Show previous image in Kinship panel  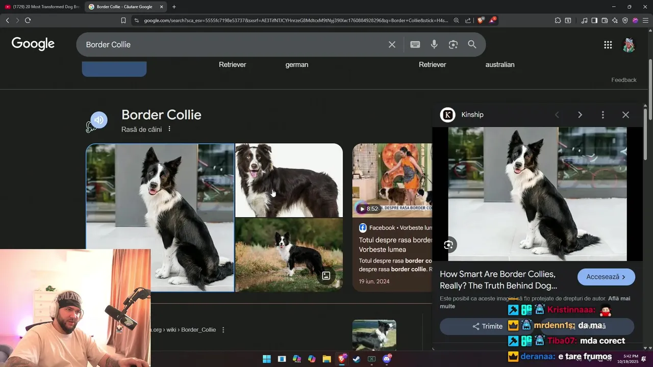[557, 115]
